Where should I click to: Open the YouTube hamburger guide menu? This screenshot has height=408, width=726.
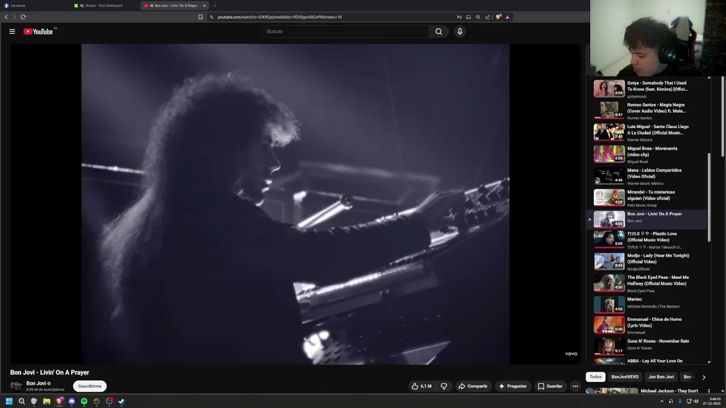point(12,32)
